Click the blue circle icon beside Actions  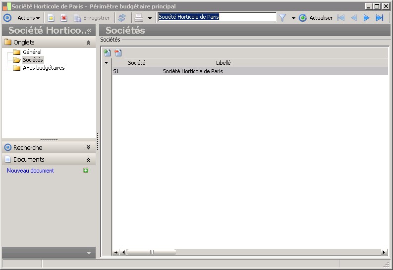coord(7,18)
